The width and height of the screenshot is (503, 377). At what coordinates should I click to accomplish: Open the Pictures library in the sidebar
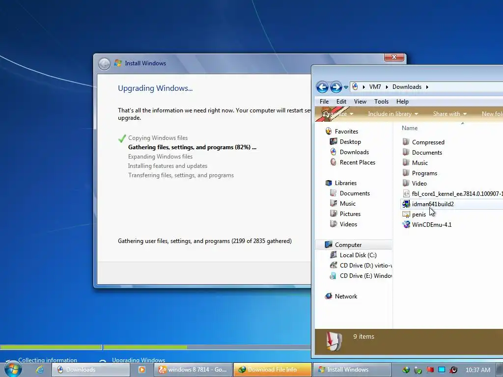point(350,214)
